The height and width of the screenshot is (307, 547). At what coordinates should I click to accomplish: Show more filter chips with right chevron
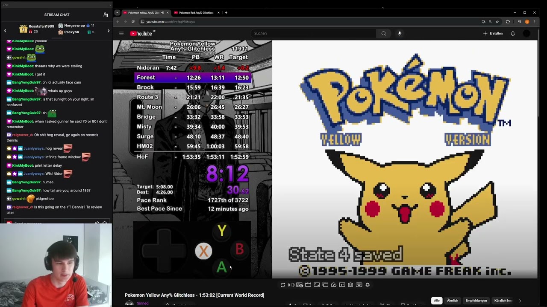[x=520, y=301]
